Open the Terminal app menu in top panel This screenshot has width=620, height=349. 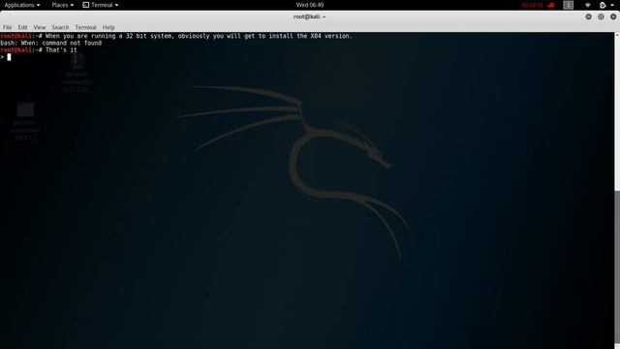tap(101, 5)
